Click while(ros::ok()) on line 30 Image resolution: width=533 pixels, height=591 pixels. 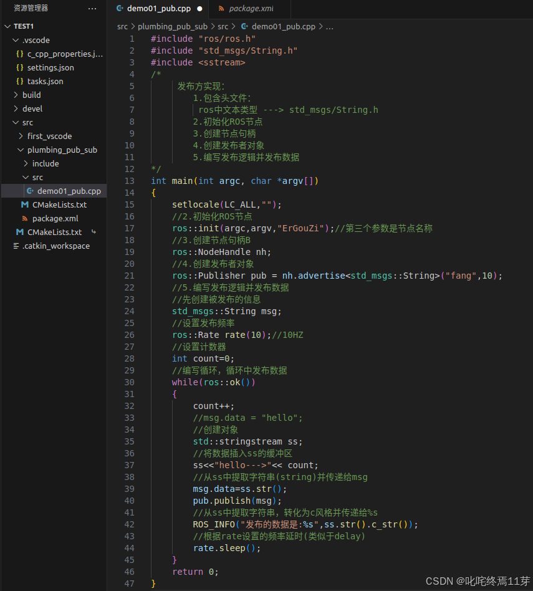[214, 383]
